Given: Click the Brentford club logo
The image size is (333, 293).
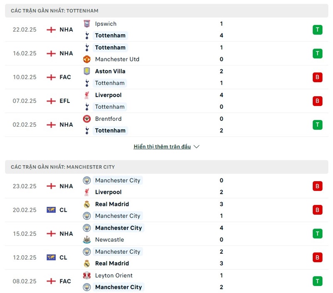Looking at the screenshot, I should click(x=87, y=119).
